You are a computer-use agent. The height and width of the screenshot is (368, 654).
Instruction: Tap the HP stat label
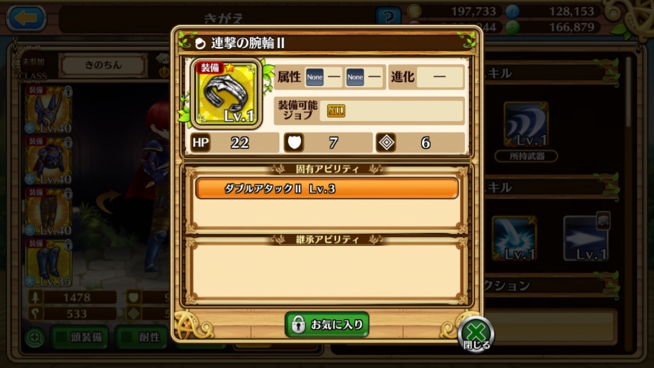[x=200, y=143]
